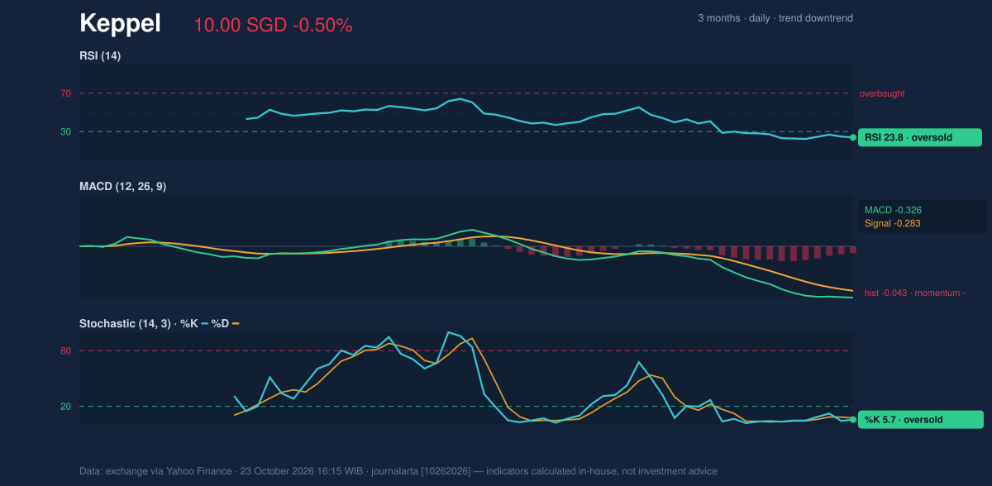Click the %K cyan legend swatch
This screenshot has width=992, height=486.
coord(204,324)
